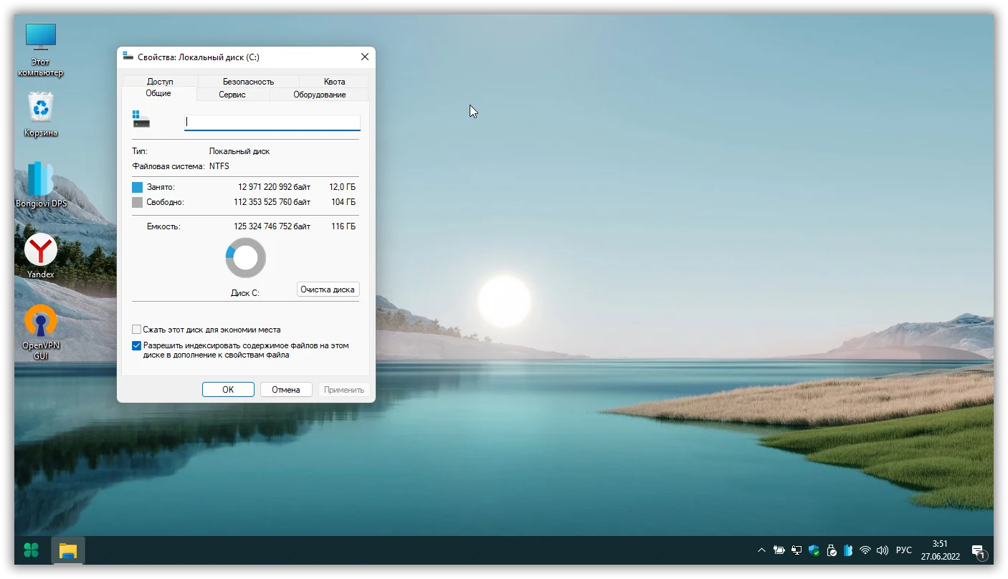Click the Windows Security shield tray icon
1008x579 pixels.
pyautogui.click(x=814, y=550)
